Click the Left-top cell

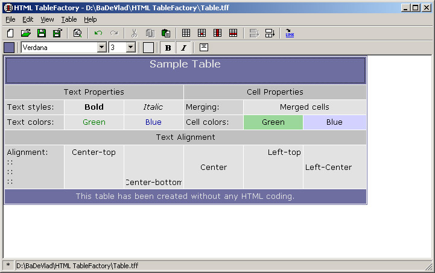(273, 167)
